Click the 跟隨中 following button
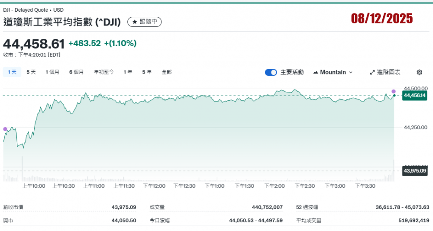This screenshot has height=231, width=433. click(145, 22)
